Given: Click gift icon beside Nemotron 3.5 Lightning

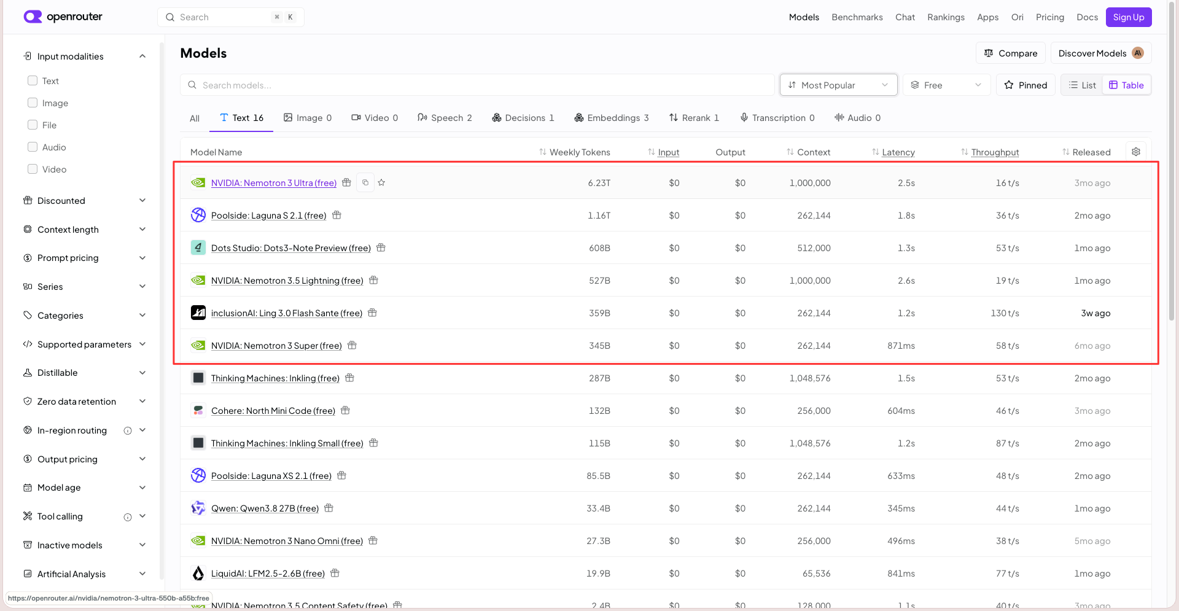Looking at the screenshot, I should pos(373,280).
